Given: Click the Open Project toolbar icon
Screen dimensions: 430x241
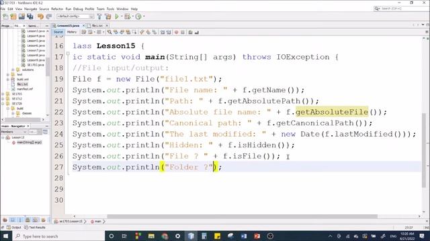Looking at the screenshot, I should click(x=21, y=16).
